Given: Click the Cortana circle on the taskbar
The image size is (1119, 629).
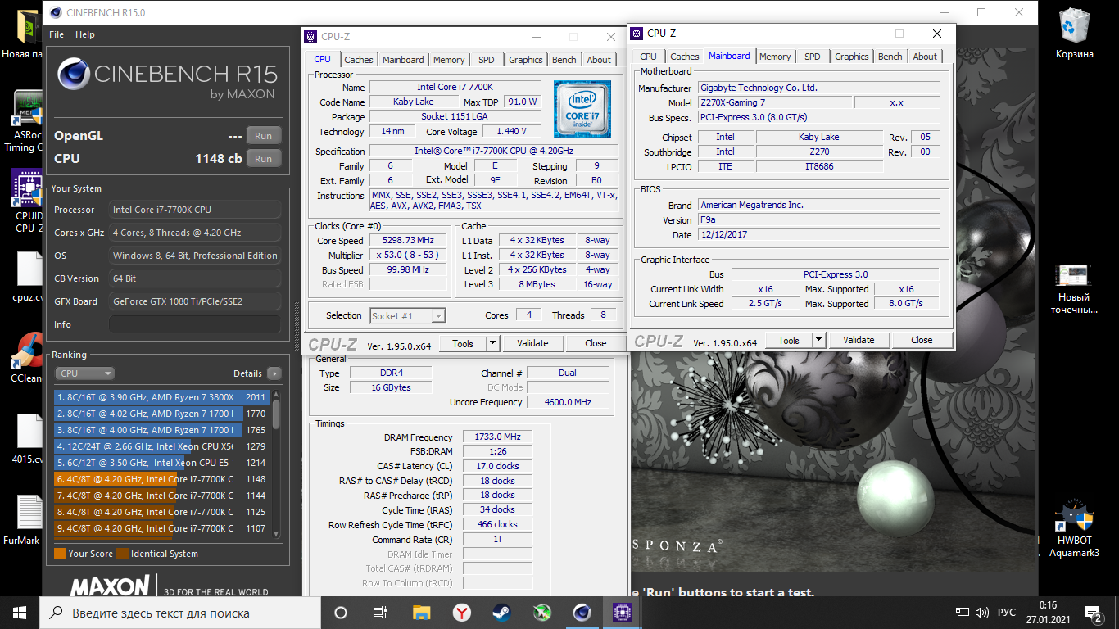Looking at the screenshot, I should pyautogui.click(x=341, y=613).
